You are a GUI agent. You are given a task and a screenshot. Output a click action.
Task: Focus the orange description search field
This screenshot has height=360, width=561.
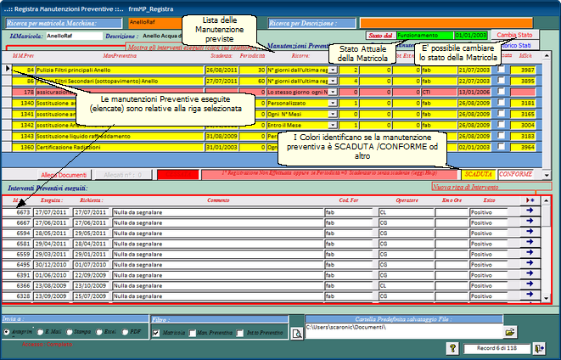[x=446, y=23]
